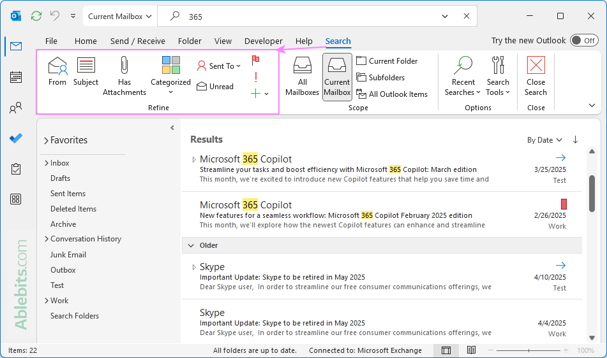This screenshot has height=358, width=607.
Task: Switch to the View ribbon tab
Action: click(x=223, y=41)
